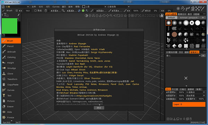The height and width of the screenshot is (125, 208).
Task: Select the Artman penpack alpha folder
Action: pyautogui.click(x=189, y=18)
